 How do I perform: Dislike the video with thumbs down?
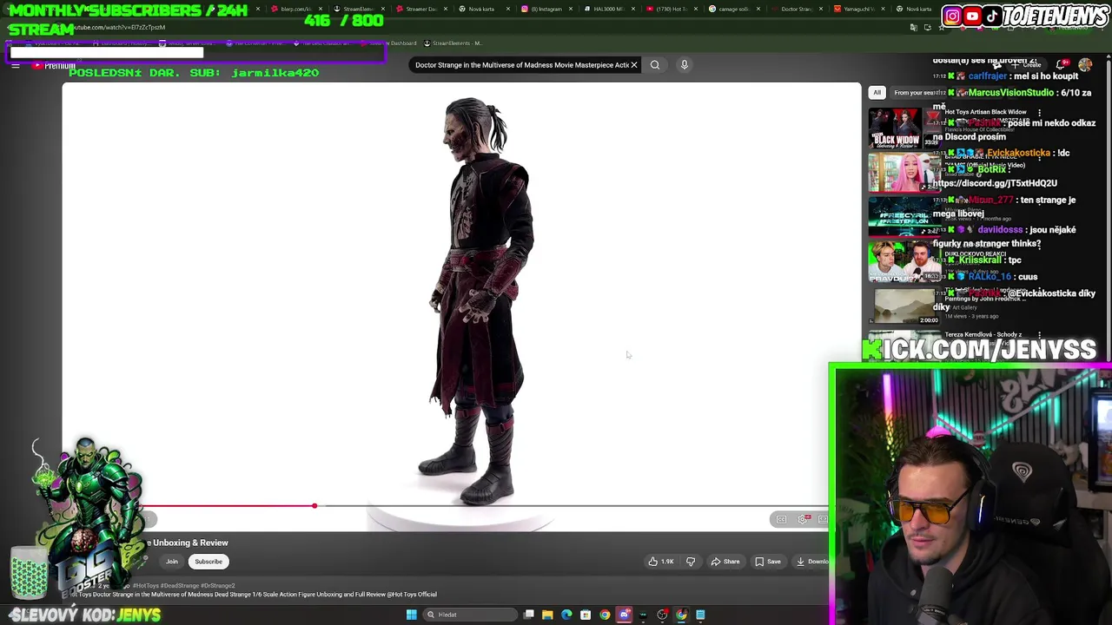tap(691, 562)
